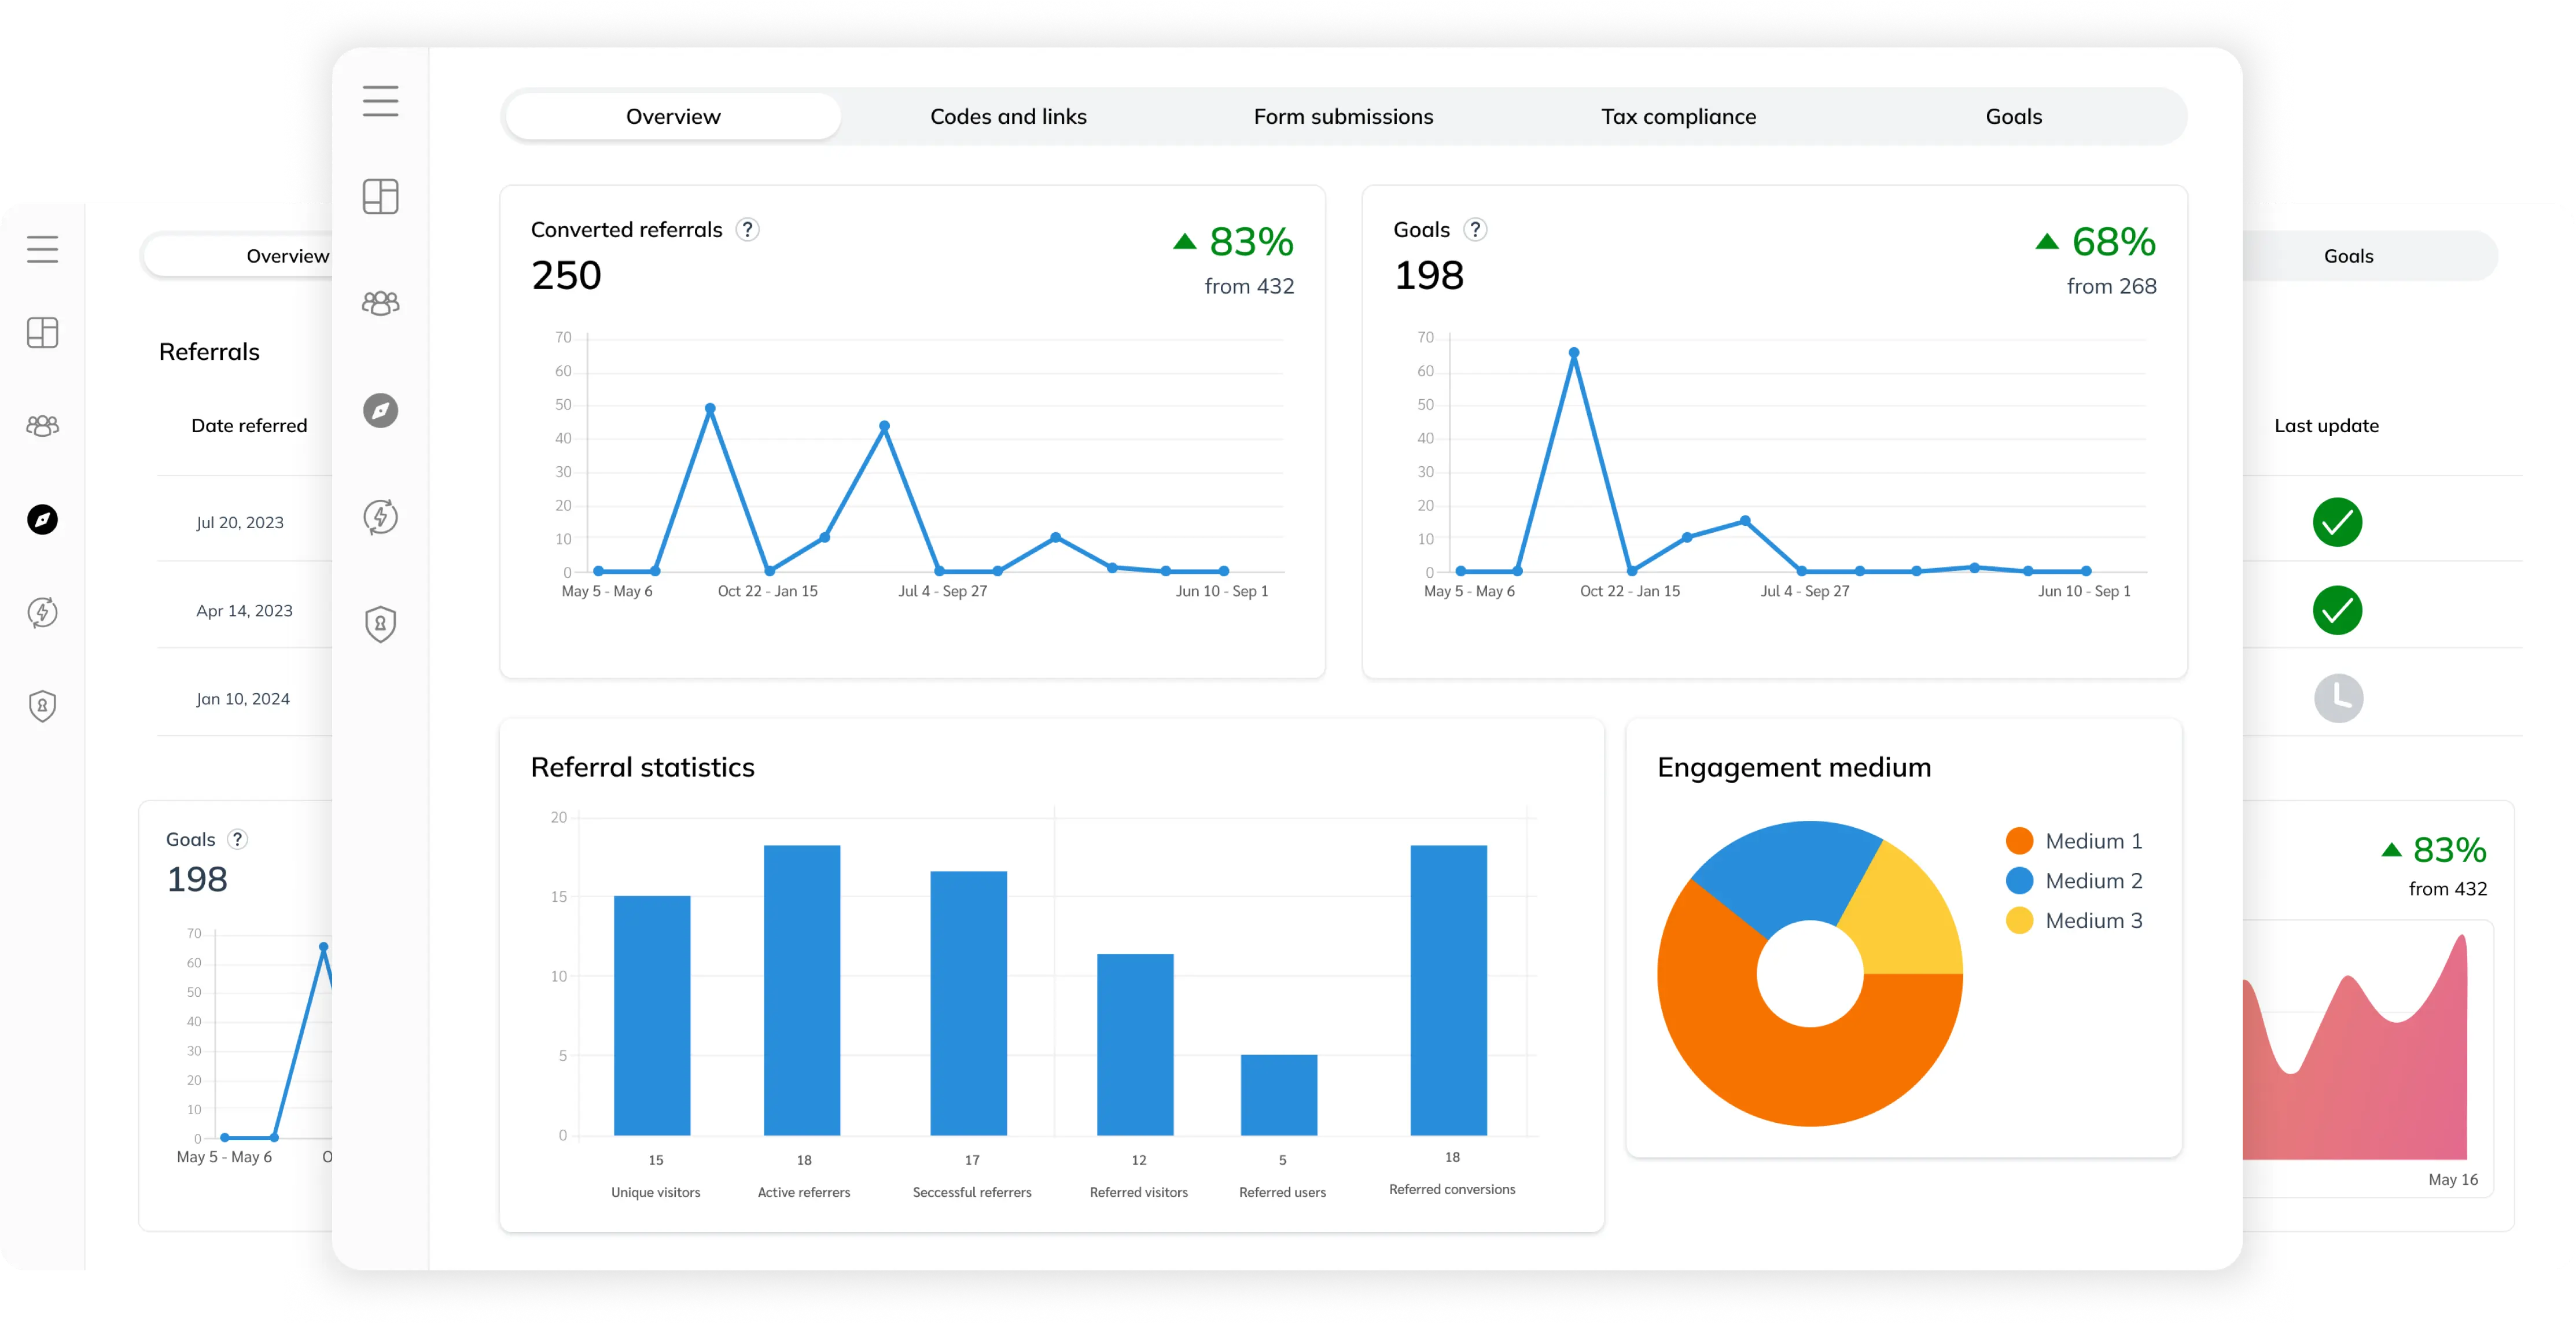Viewport: 2576px width, 1323px height.
Task: Open hamburger menu in left background panel
Action: tap(42, 249)
